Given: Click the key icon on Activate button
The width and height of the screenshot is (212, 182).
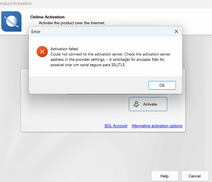Looking at the screenshot, I should point(136,104).
